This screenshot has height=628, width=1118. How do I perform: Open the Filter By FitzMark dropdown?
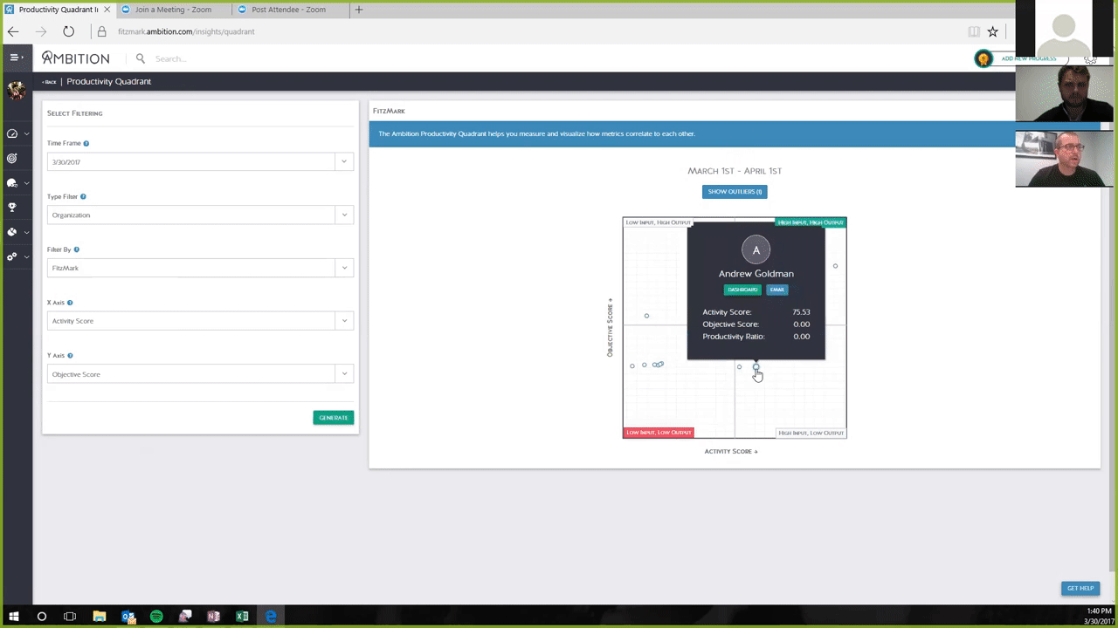click(200, 268)
